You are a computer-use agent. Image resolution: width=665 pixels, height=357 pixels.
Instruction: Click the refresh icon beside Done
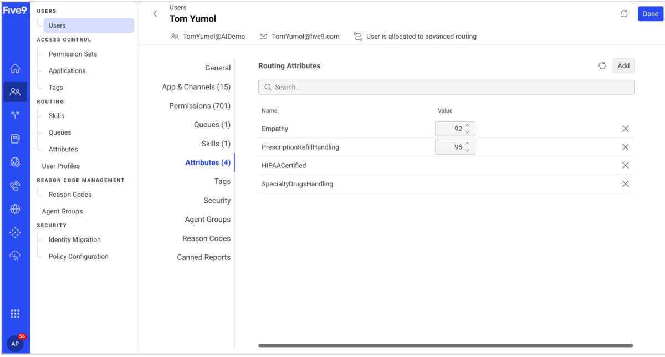[624, 14]
